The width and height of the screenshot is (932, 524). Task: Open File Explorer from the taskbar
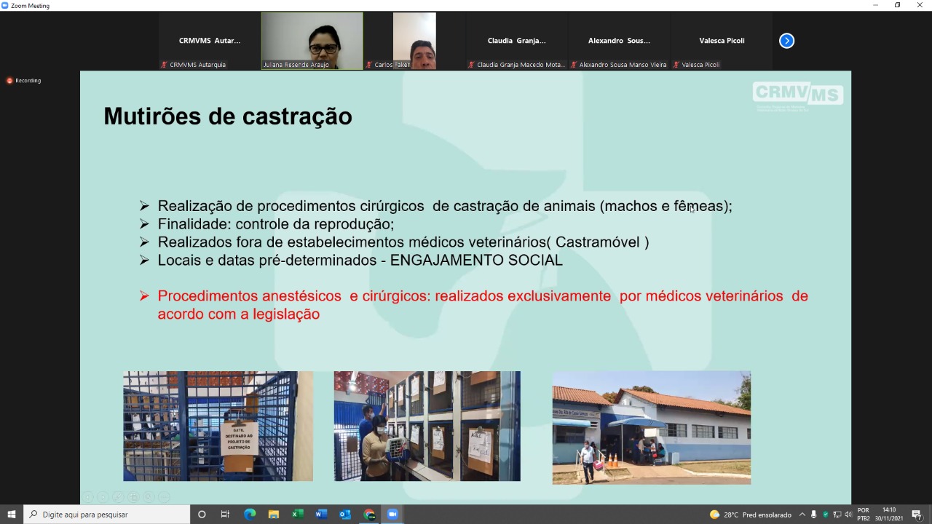[274, 515]
